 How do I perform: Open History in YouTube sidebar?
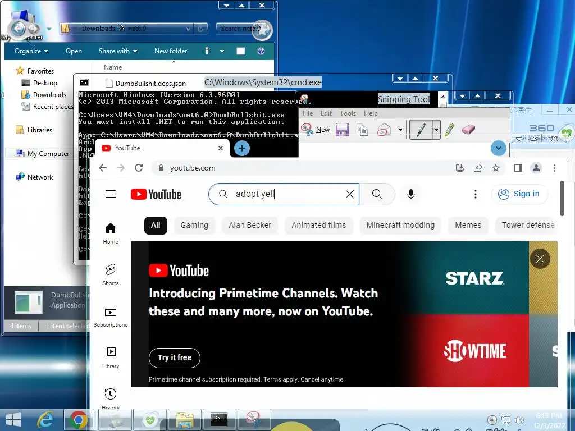[x=111, y=399]
